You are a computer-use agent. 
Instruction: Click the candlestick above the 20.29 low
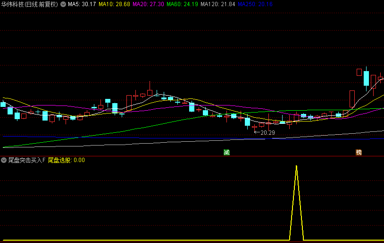[254, 127]
